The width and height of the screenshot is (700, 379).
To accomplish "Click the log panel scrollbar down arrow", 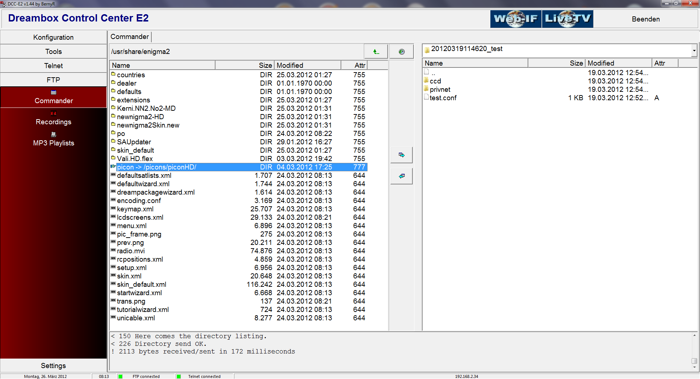I will pyautogui.click(x=694, y=367).
